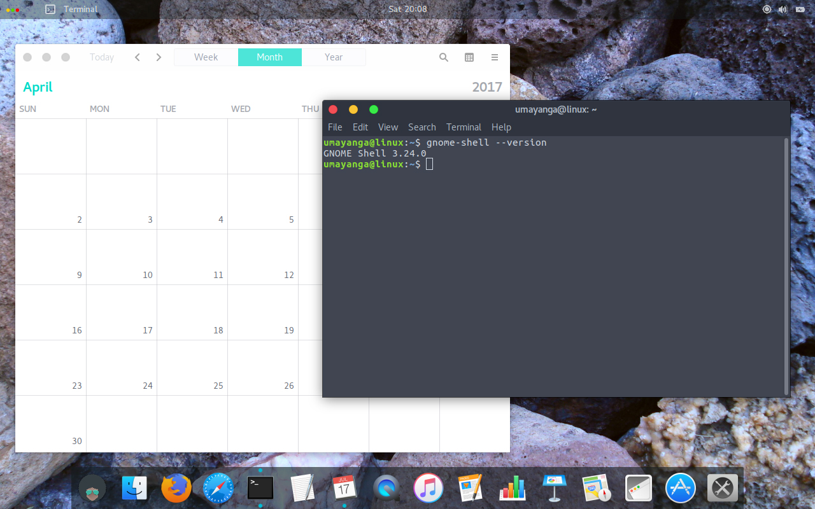Select April 18 in the Calendar grid

coord(192,312)
